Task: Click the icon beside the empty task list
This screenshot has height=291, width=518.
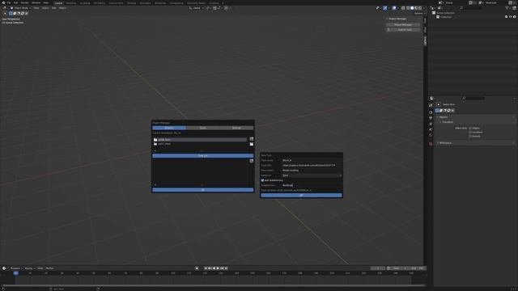Action: point(252,161)
